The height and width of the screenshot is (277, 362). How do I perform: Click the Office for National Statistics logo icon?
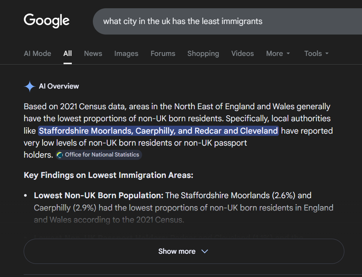pyautogui.click(x=60, y=155)
